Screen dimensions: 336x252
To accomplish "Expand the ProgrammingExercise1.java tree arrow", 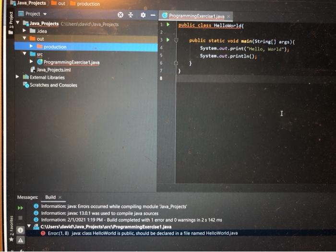I will coord(31,61).
